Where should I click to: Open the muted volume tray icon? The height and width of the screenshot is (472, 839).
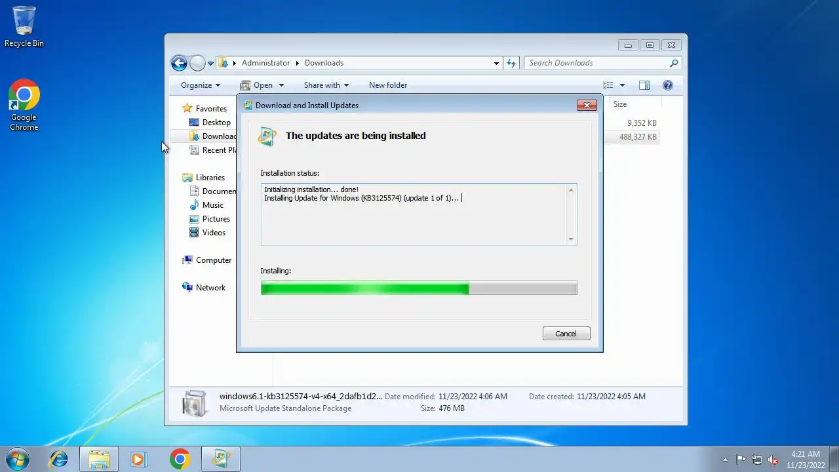[773, 460]
